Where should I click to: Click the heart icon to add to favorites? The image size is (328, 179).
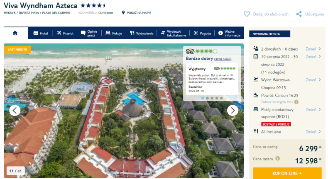[247, 14]
